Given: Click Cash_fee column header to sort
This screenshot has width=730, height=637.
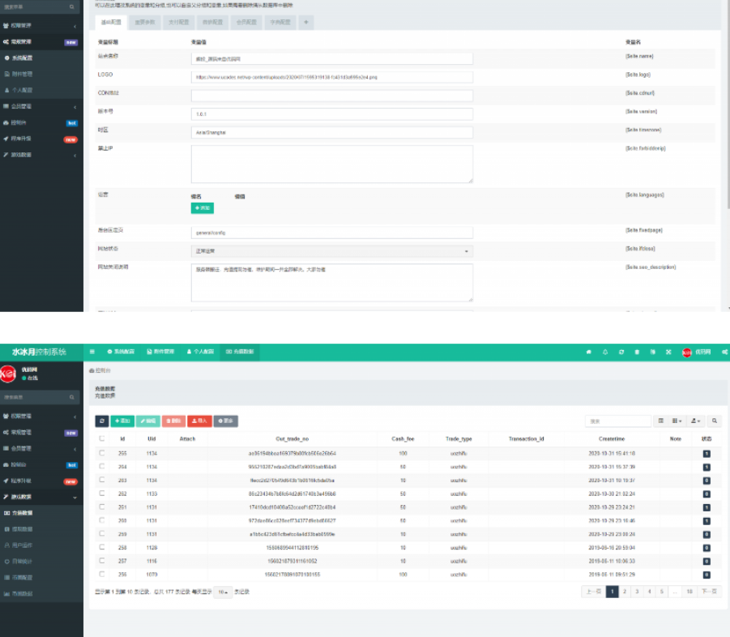Looking at the screenshot, I should [x=403, y=438].
